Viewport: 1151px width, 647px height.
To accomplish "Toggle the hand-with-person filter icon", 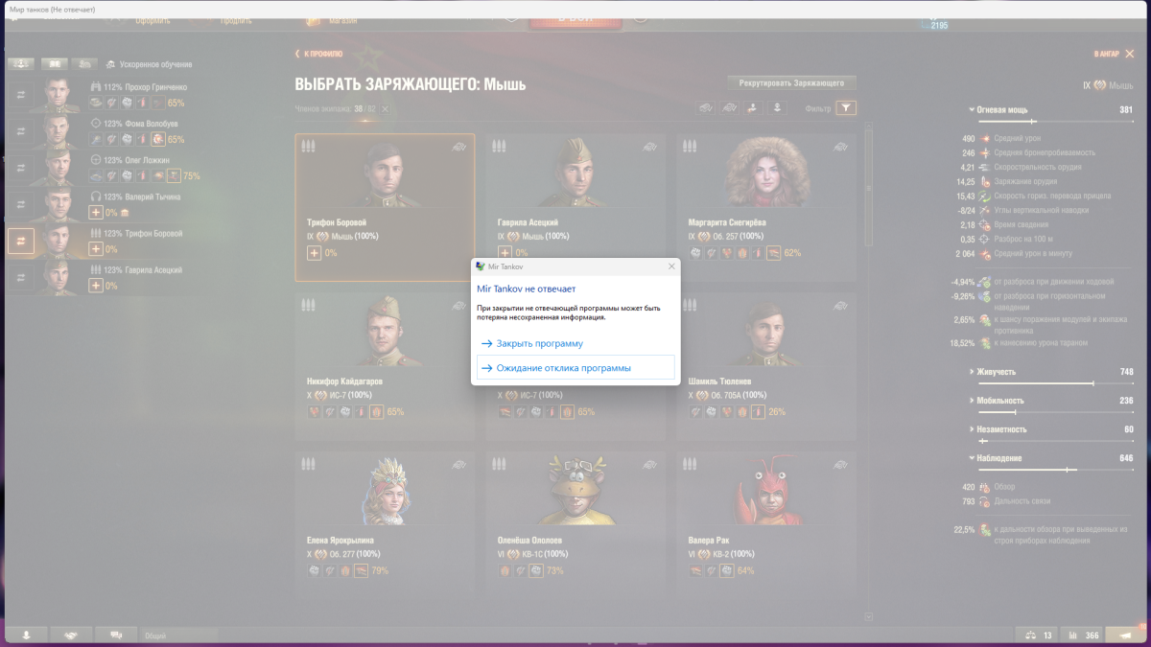I will point(754,108).
